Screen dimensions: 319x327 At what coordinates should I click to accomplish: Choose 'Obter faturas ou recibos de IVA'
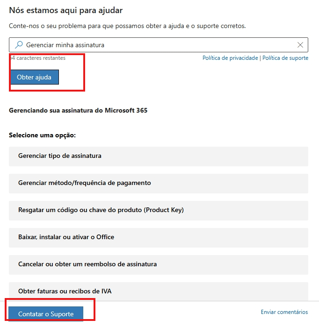pos(159,291)
